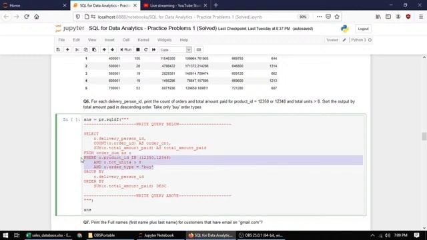Click the Python logo icon
This screenshot has height=240, width=427.
pyautogui.click(x=344, y=29)
